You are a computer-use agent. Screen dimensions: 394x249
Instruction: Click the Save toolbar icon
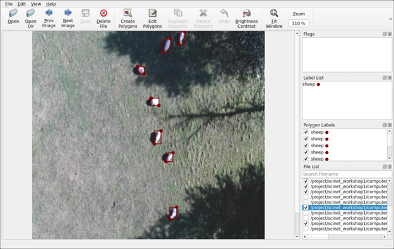[85, 13]
